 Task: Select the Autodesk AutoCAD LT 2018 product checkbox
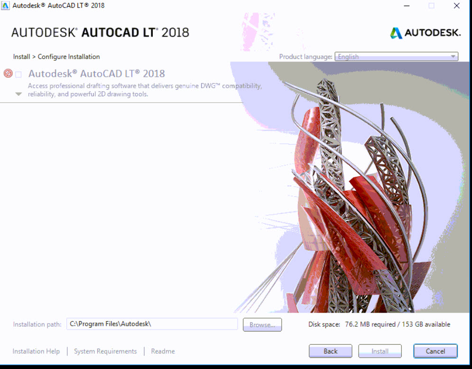click(x=18, y=74)
